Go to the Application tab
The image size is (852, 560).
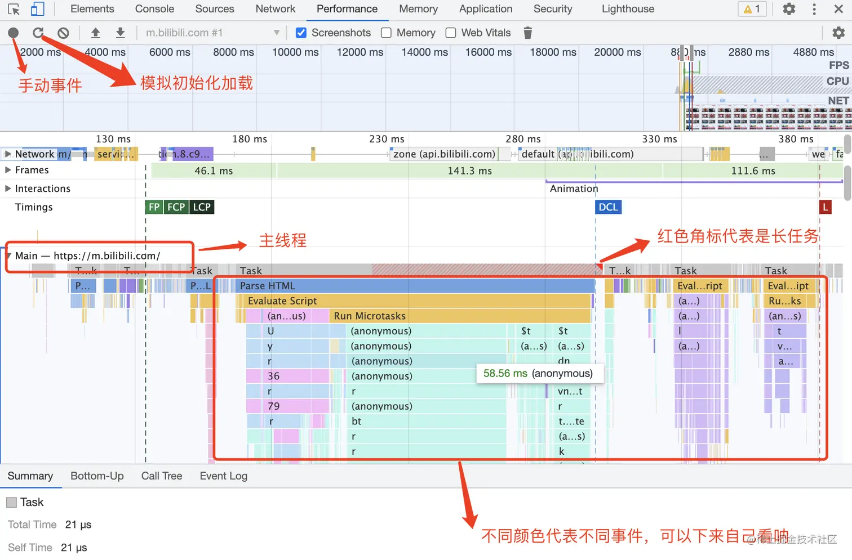(486, 9)
